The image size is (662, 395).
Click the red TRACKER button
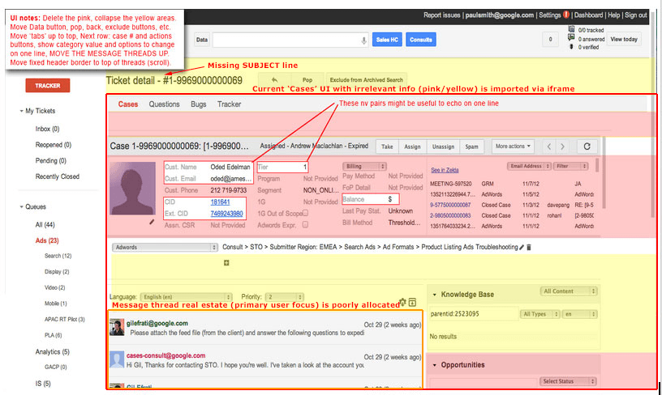pyautogui.click(x=48, y=86)
